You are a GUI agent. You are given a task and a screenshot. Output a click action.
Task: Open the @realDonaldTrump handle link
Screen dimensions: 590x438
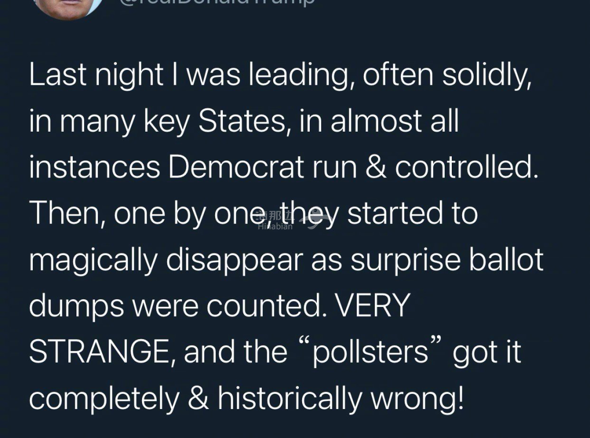(217, 2)
